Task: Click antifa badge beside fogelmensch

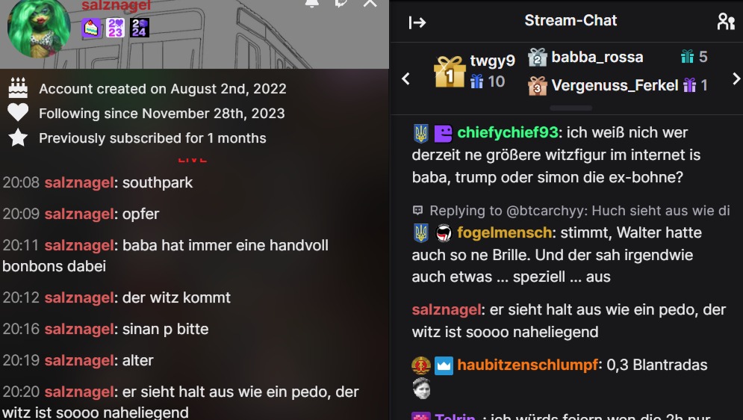Action: pyautogui.click(x=444, y=232)
